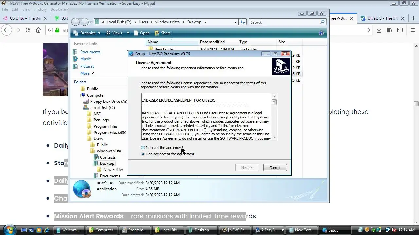The image size is (419, 235).
Task: Click the uiso9_pe application icon in details pane
Action: (82, 189)
